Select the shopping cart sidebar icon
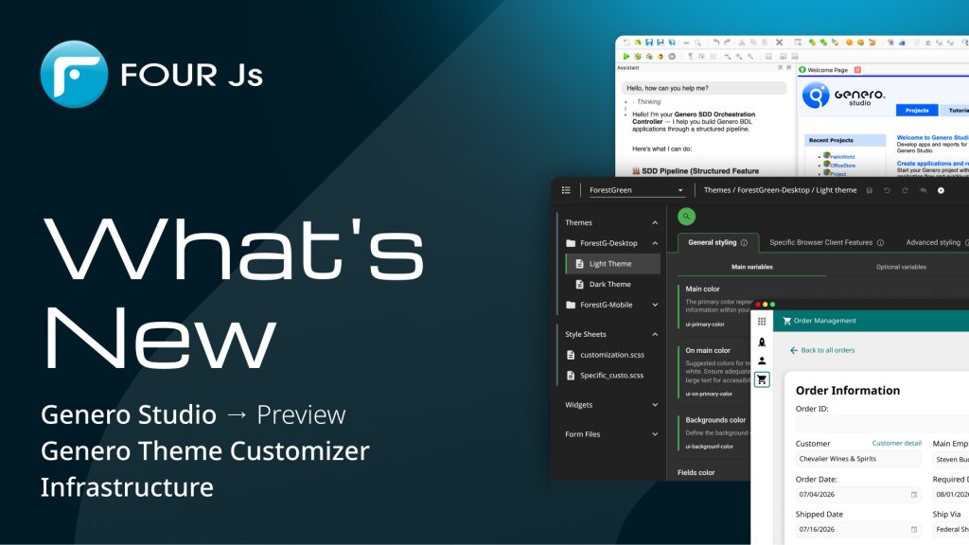Image resolution: width=969 pixels, height=545 pixels. coord(762,379)
